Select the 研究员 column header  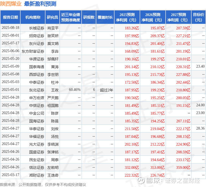coord(52,17)
